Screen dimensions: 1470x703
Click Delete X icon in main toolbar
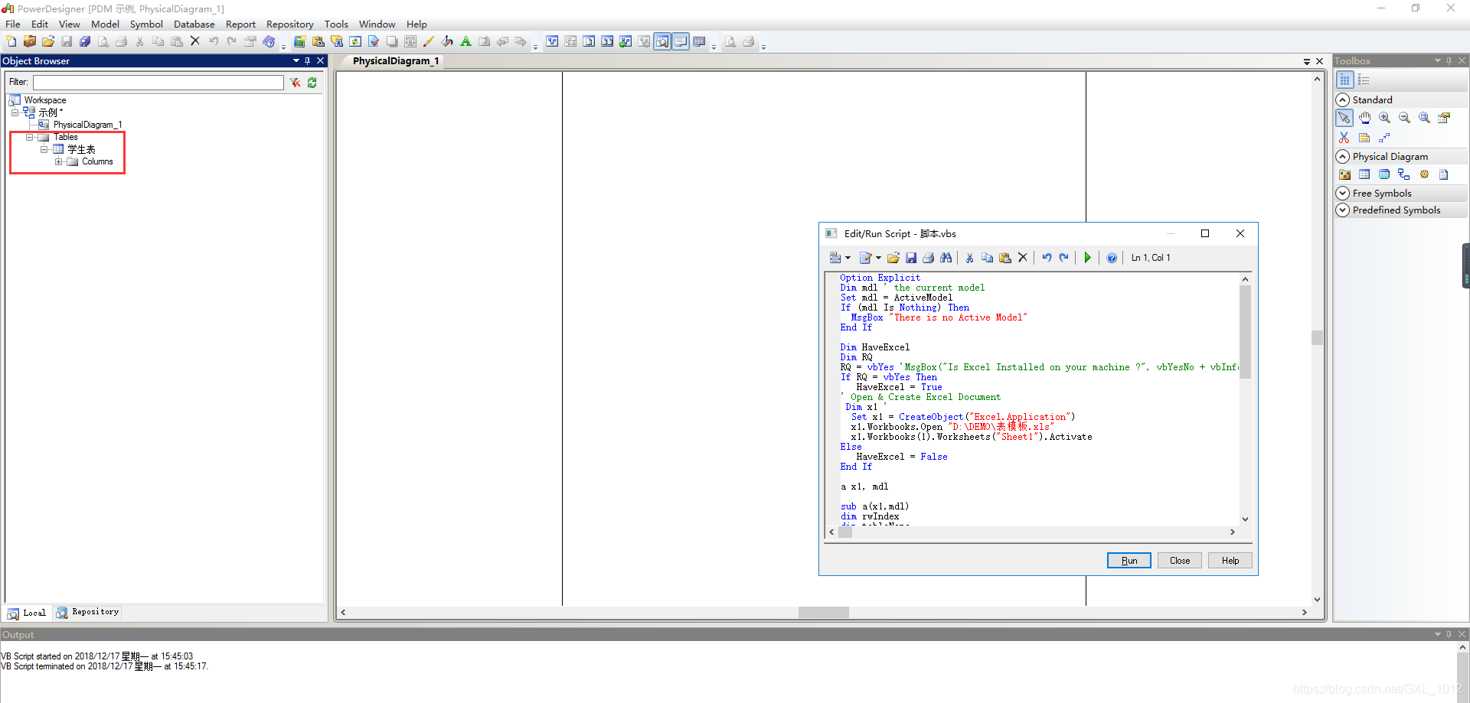pyautogui.click(x=195, y=41)
